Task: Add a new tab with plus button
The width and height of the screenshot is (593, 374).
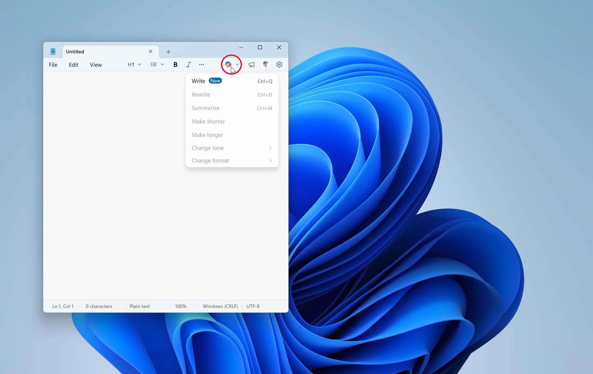Action: [x=168, y=52]
